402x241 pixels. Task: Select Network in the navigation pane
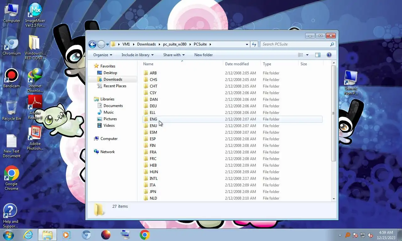pyautogui.click(x=107, y=152)
